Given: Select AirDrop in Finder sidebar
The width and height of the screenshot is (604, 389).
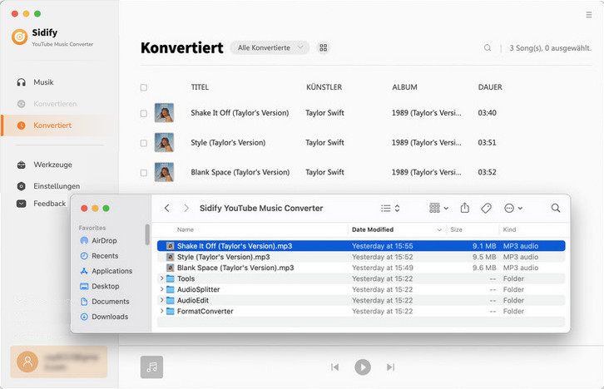Looking at the screenshot, I should 98,240.
